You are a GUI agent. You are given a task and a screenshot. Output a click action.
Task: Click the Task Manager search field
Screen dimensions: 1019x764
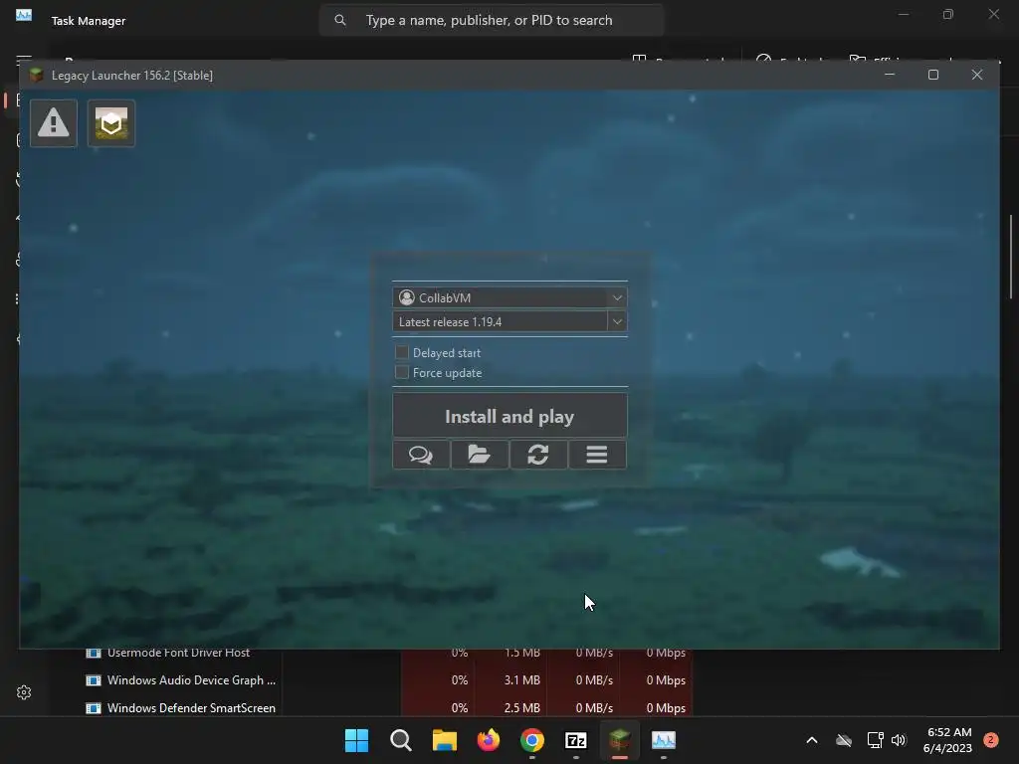(492, 20)
